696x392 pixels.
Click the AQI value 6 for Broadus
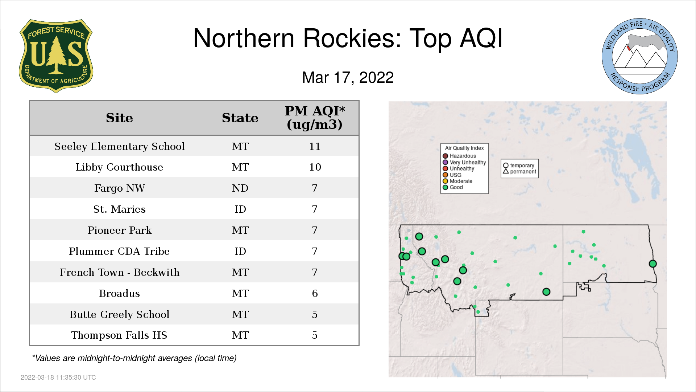point(315,293)
